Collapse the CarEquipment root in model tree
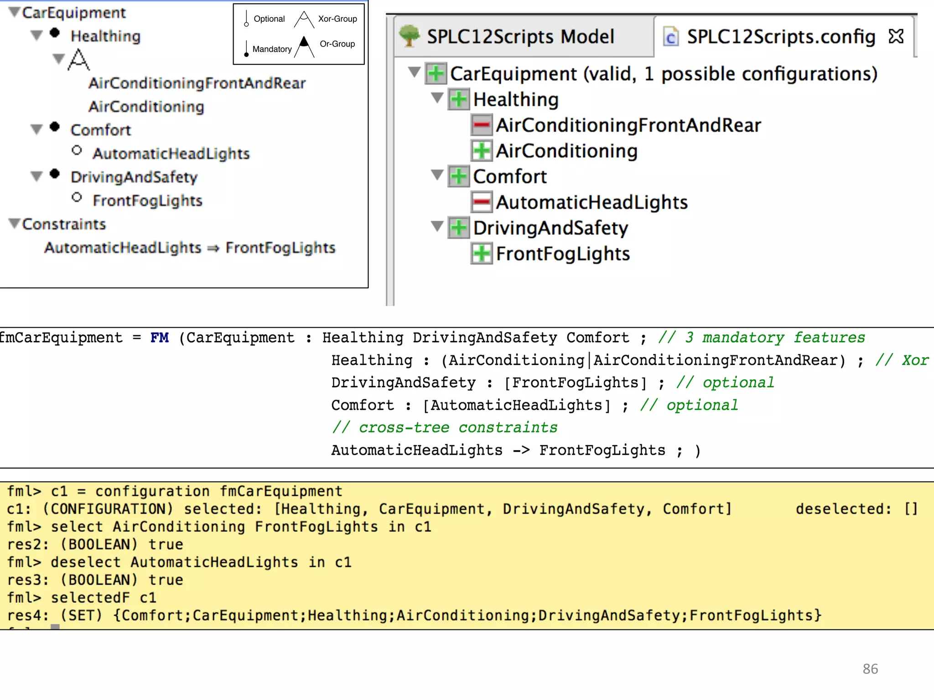Image resolution: width=934 pixels, height=700 pixels. tap(15, 12)
